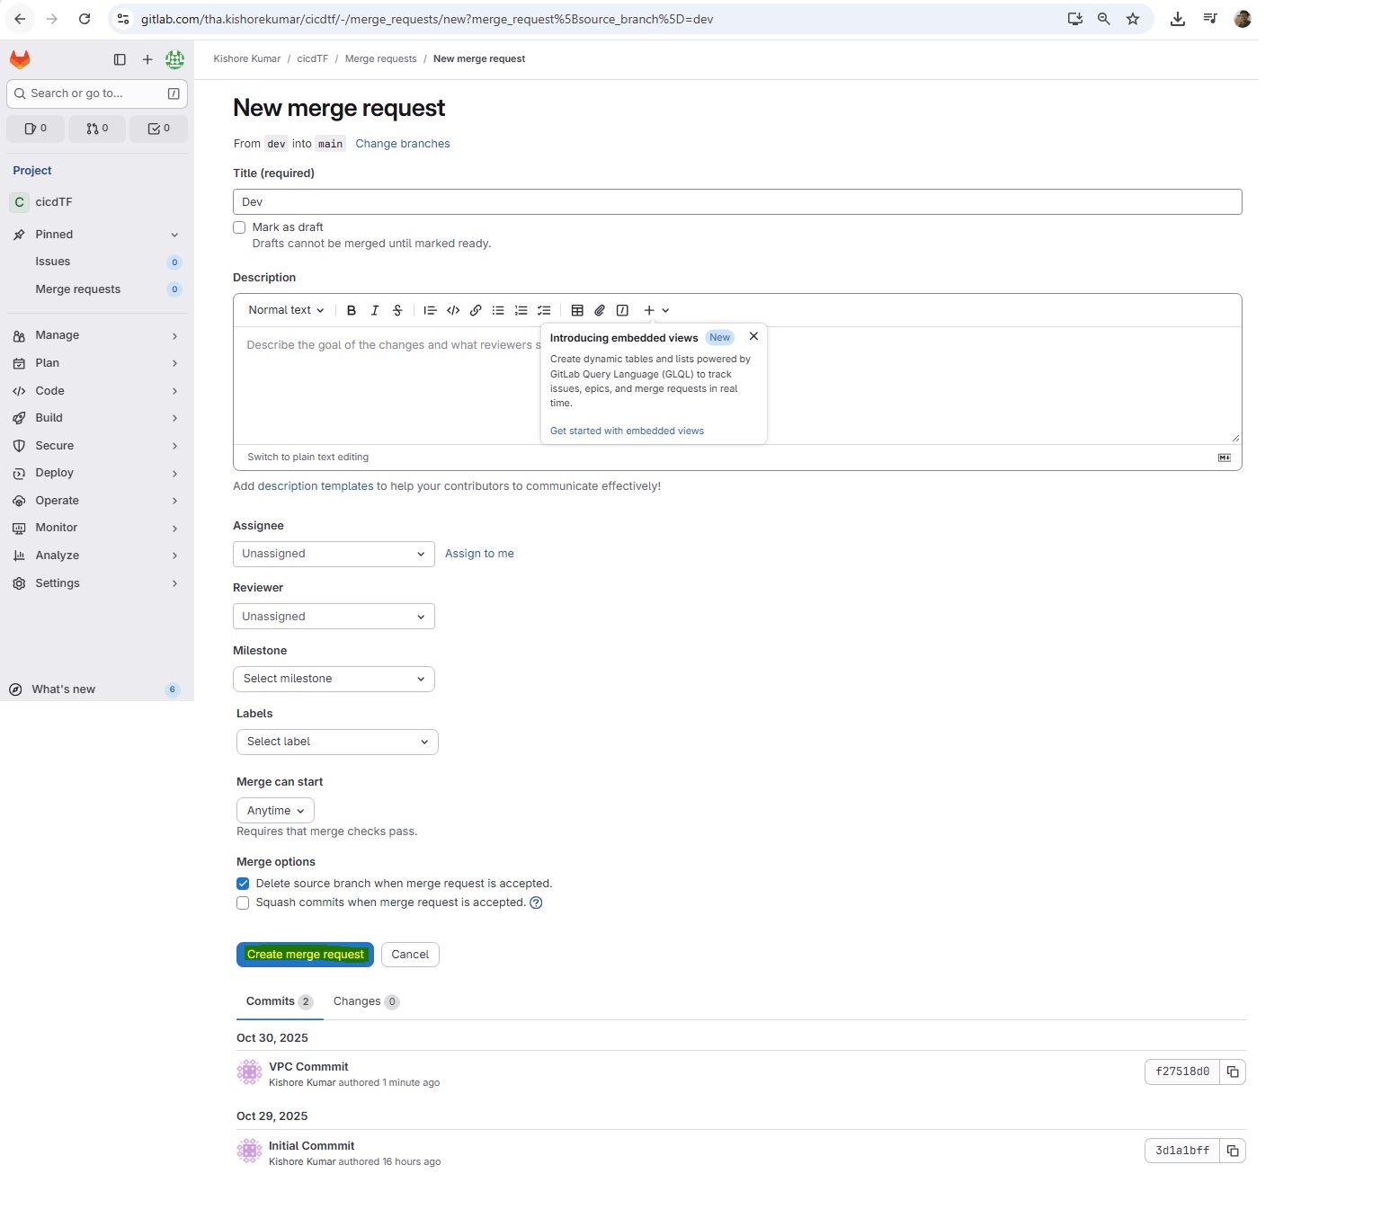
Task: Click the Change branches link
Action: click(402, 144)
